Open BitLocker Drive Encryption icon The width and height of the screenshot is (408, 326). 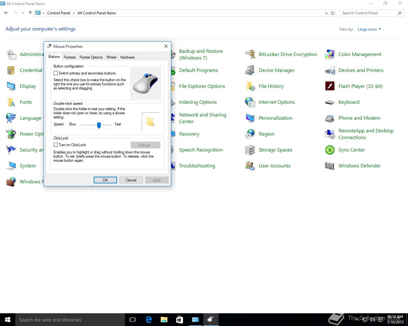[x=250, y=54]
